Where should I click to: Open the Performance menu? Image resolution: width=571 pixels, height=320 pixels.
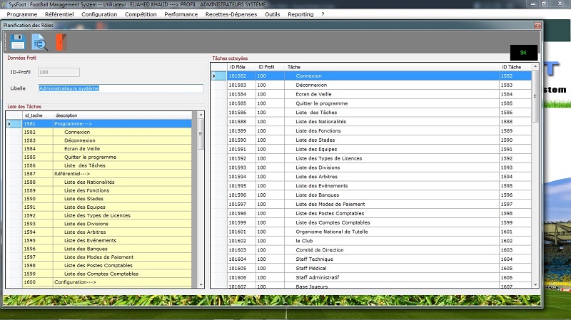[x=181, y=14]
